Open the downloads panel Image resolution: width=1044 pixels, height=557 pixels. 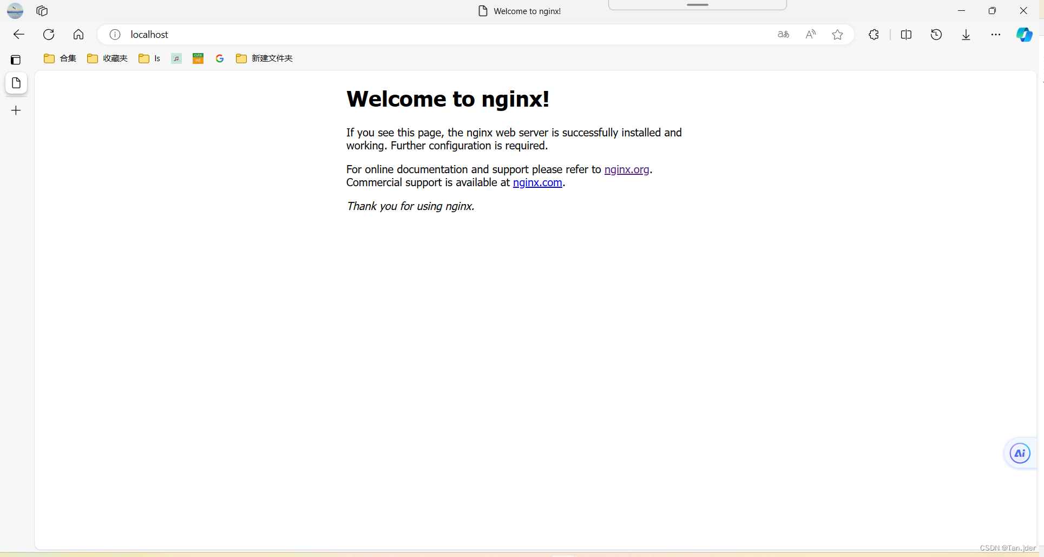tap(966, 35)
